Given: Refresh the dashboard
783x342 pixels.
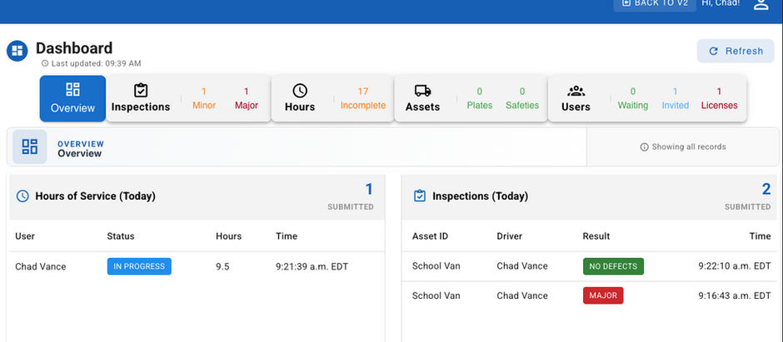Looking at the screenshot, I should tap(736, 51).
